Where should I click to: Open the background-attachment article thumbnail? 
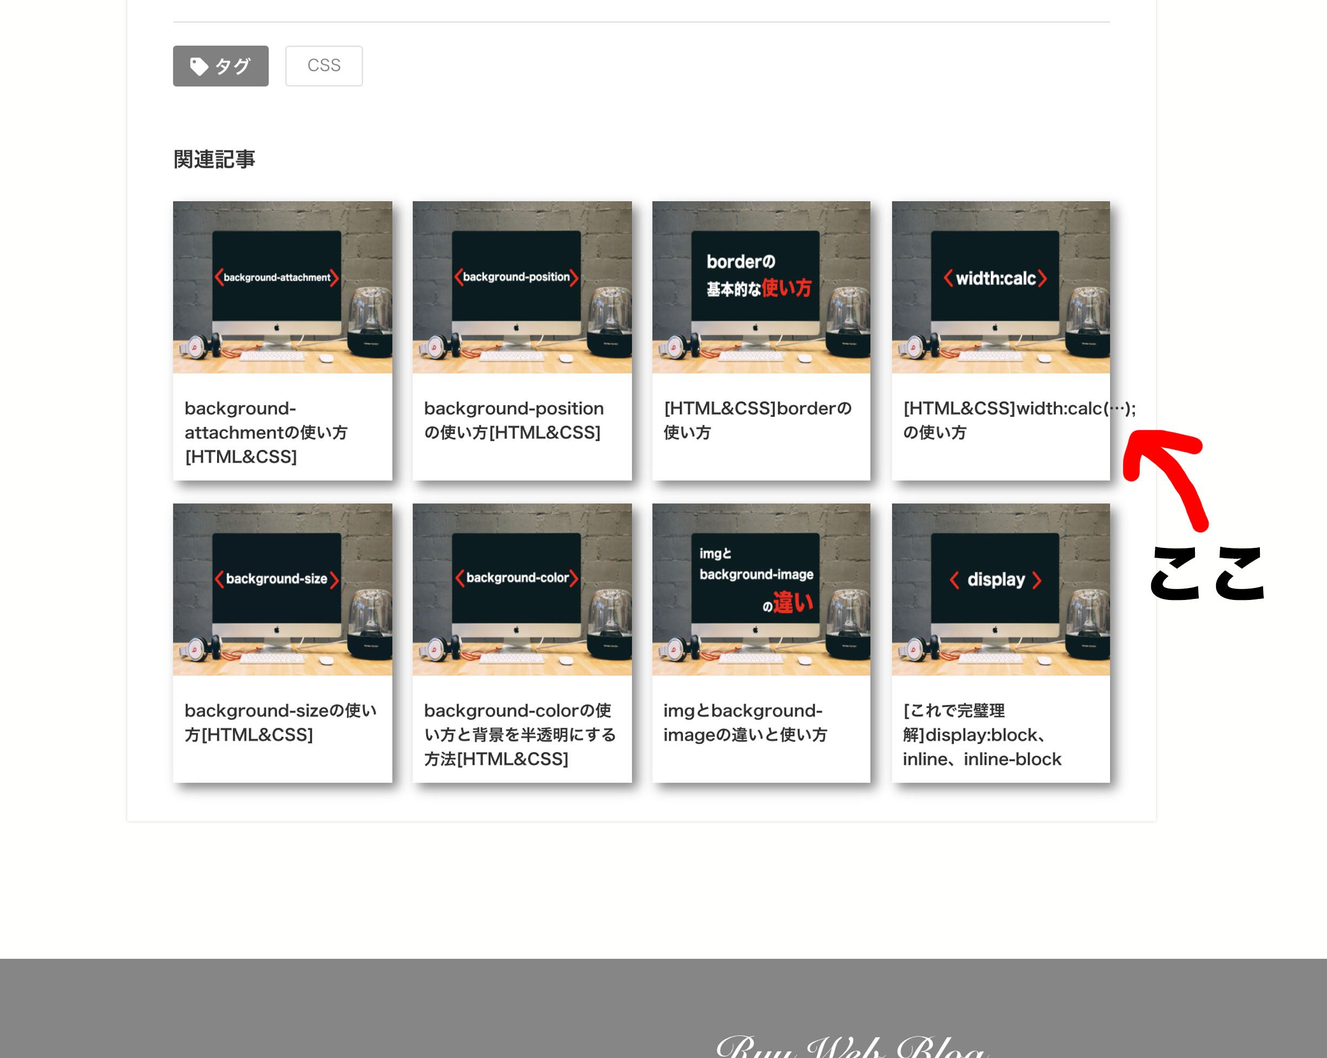tap(283, 287)
